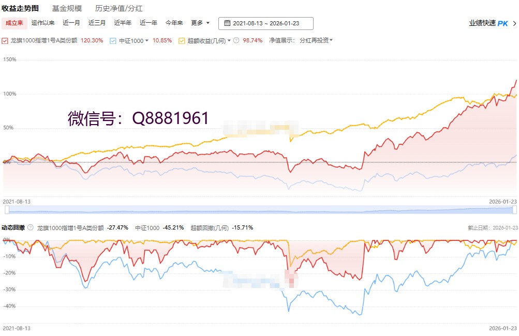
Task: Click the calendar icon in date range
Action: coord(227,23)
